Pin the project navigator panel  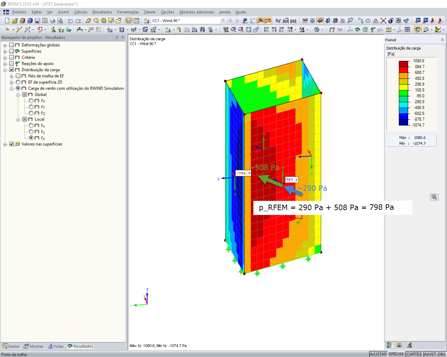point(117,37)
